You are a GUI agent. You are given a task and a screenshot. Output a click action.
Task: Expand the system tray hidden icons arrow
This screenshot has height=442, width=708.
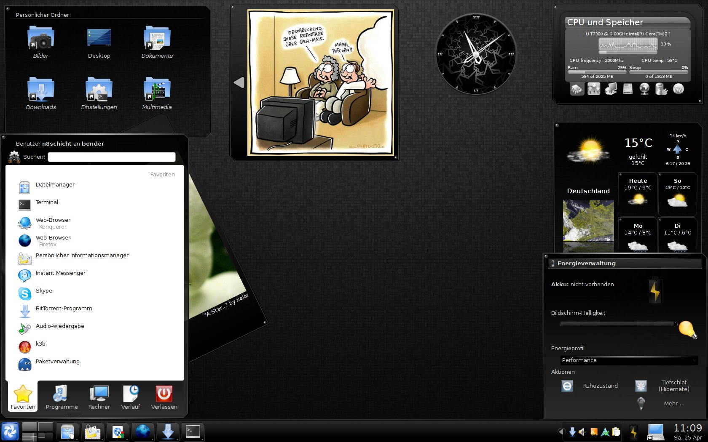561,431
